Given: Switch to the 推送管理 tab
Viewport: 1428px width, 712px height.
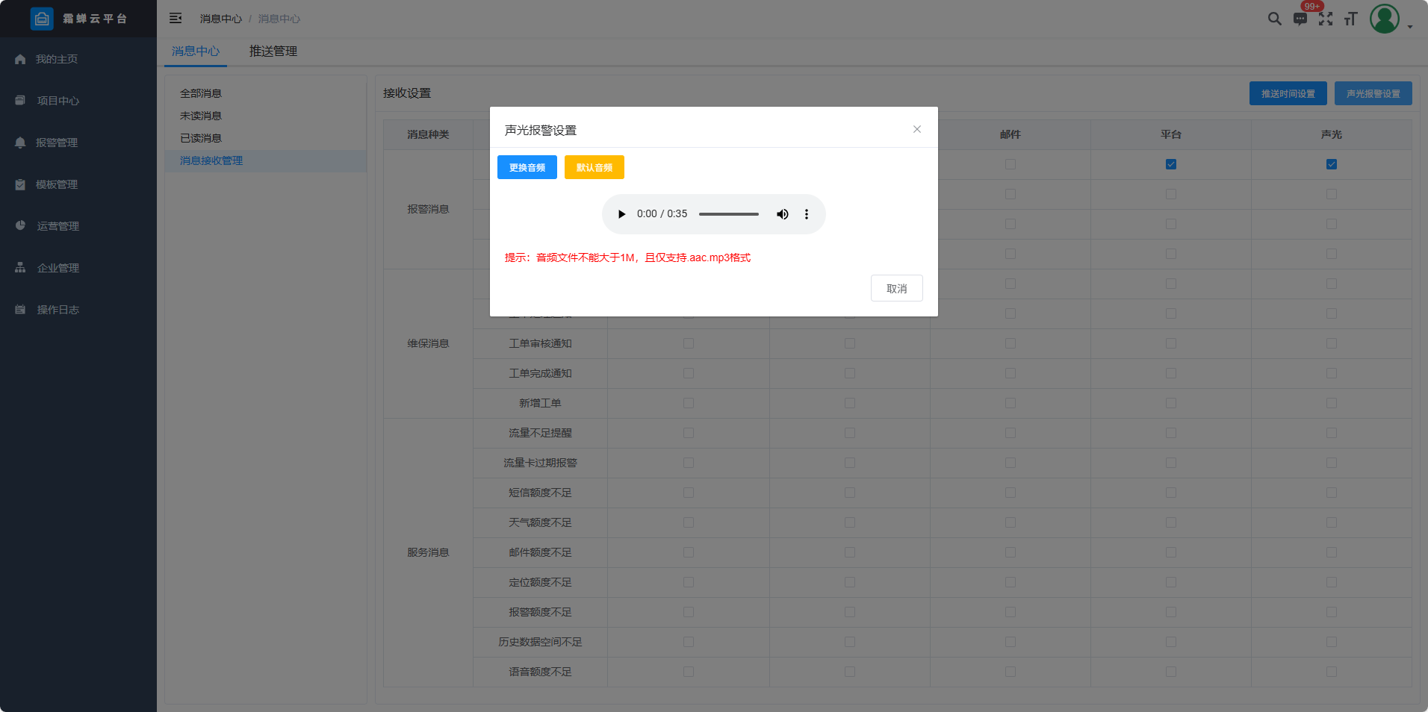Looking at the screenshot, I should pyautogui.click(x=273, y=51).
